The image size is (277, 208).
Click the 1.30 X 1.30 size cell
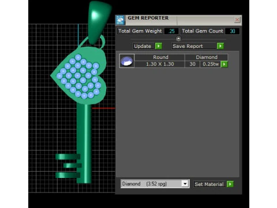[160, 64]
